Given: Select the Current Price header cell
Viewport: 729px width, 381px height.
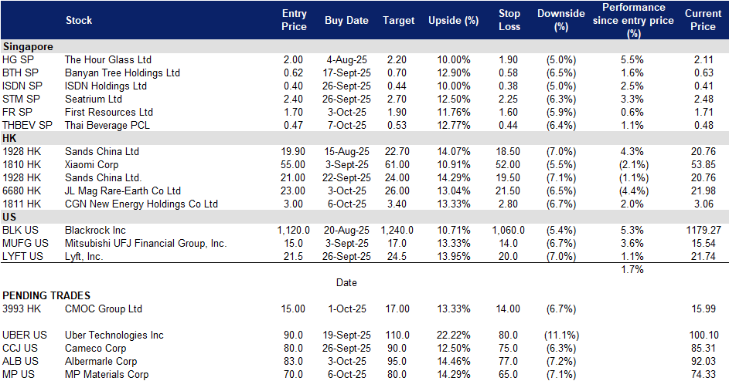Looking at the screenshot, I should pos(703,20).
